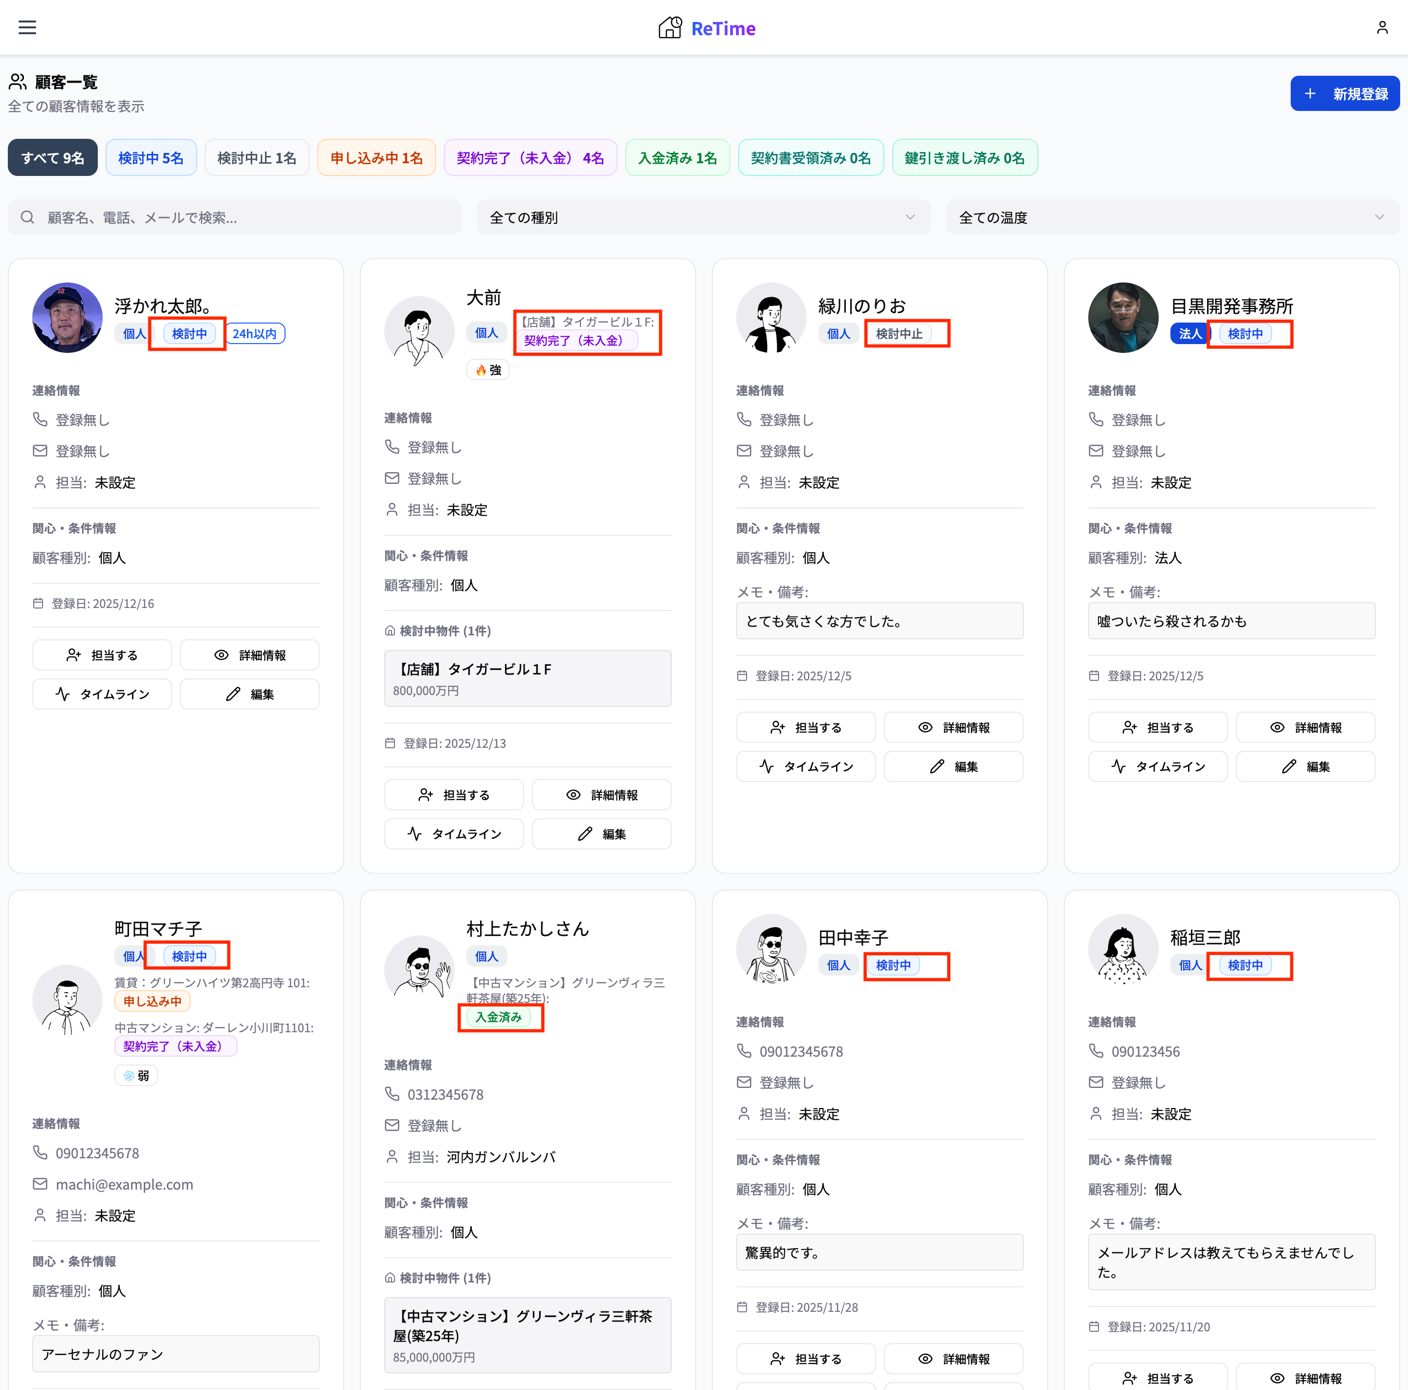
Task: Click timeline icon on 目黒開発事務所 card
Action: coord(1118,766)
